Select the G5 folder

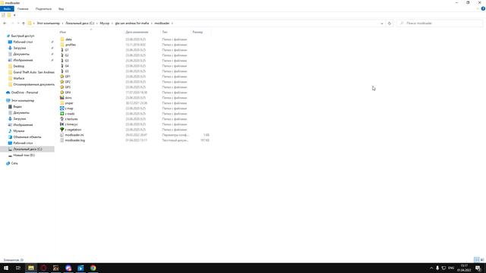tap(67, 71)
